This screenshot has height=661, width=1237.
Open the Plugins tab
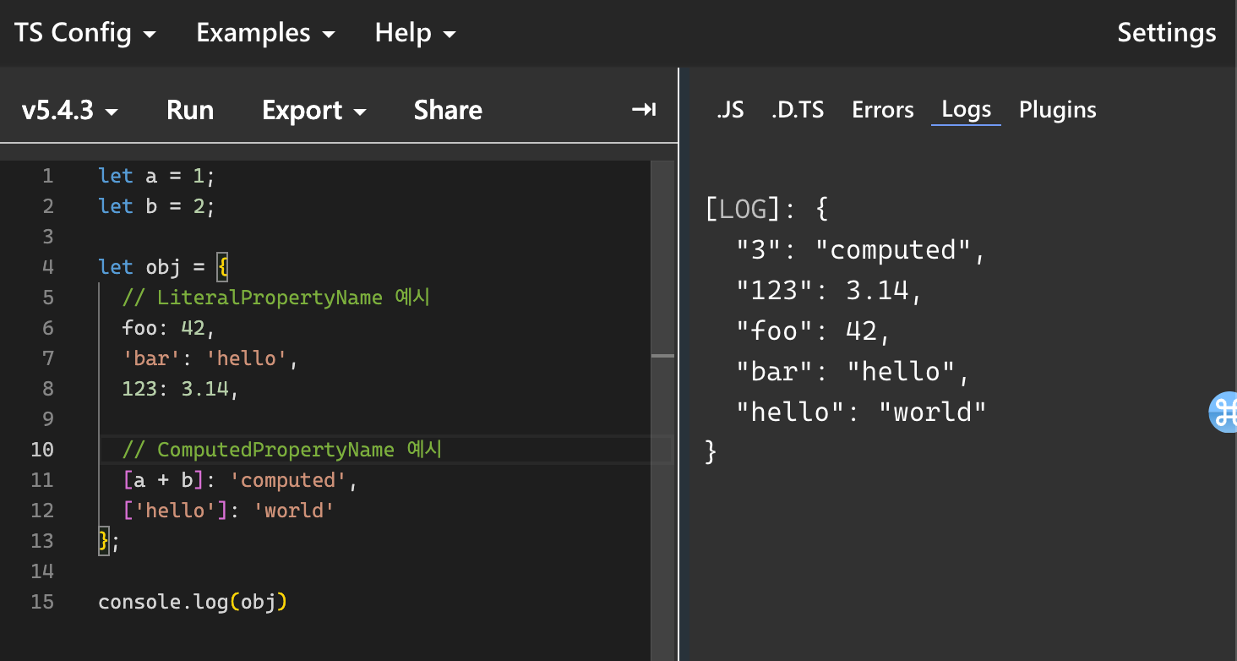(x=1057, y=110)
